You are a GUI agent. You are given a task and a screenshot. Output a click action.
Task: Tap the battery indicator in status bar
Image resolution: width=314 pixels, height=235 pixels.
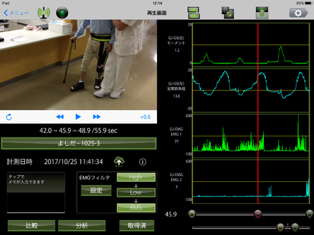click(x=309, y=3)
